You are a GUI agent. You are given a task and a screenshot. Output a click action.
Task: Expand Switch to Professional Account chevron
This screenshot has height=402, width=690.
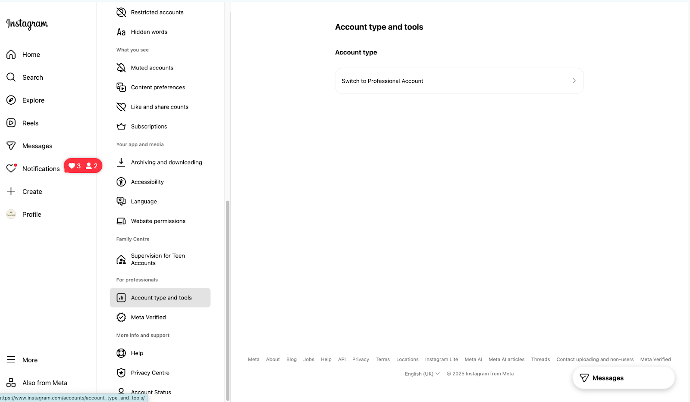click(x=574, y=81)
